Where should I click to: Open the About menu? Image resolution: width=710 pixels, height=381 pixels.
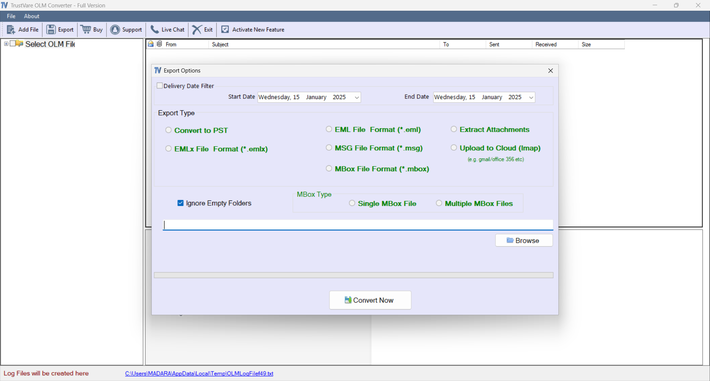[x=31, y=16]
